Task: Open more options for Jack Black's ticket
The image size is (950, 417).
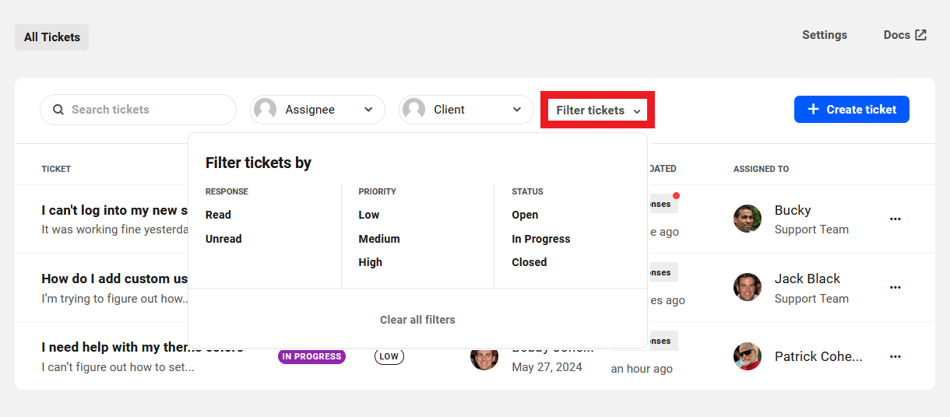Action: [895, 288]
